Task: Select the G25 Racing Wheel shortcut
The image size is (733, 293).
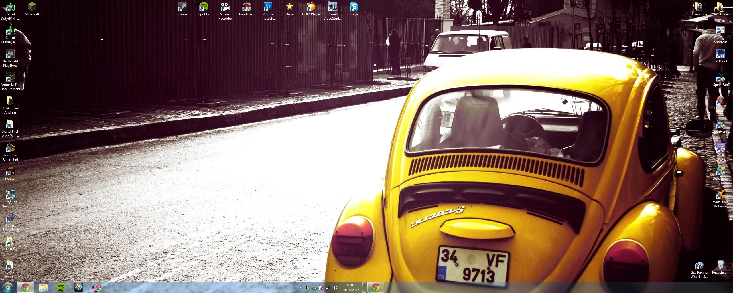Action: (699, 270)
